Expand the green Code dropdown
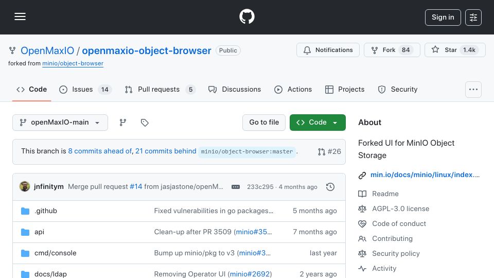 point(317,123)
